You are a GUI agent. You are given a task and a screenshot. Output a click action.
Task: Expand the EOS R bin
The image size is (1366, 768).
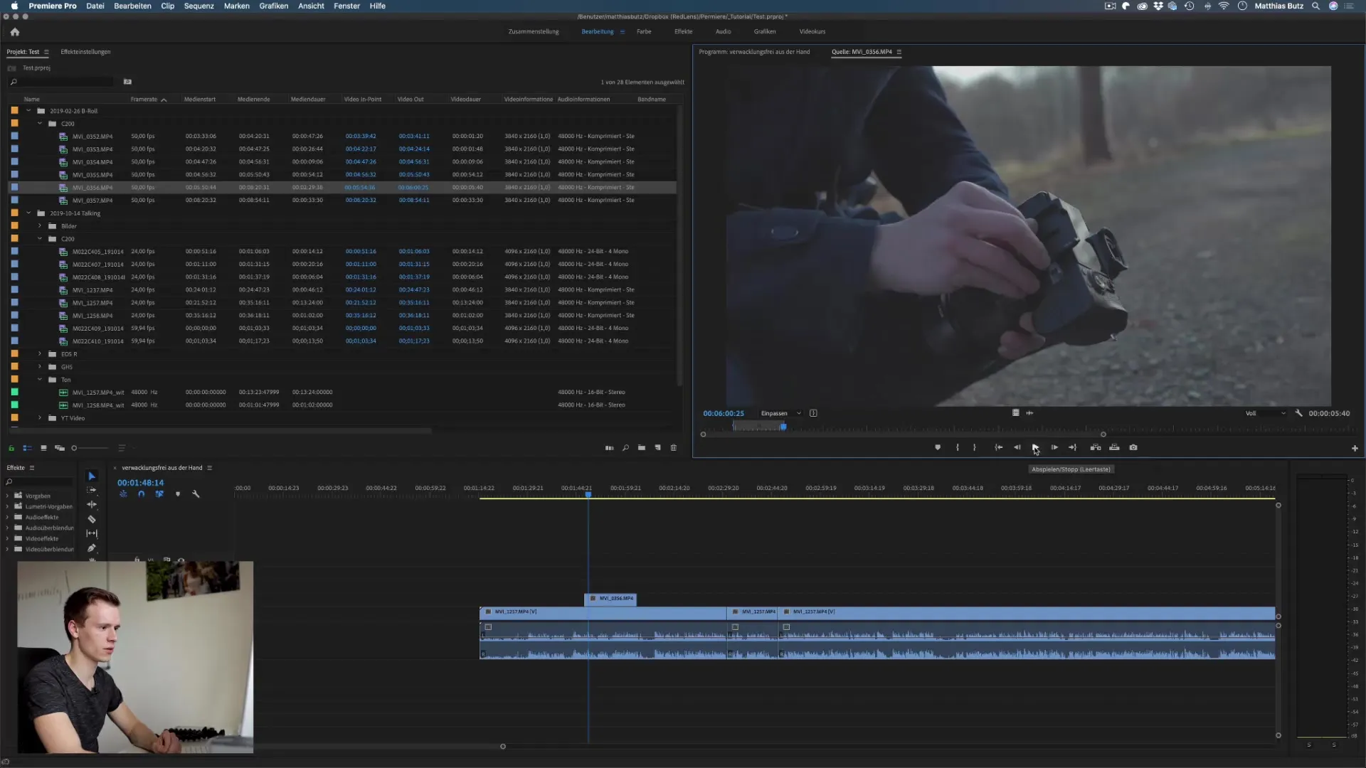coord(40,354)
